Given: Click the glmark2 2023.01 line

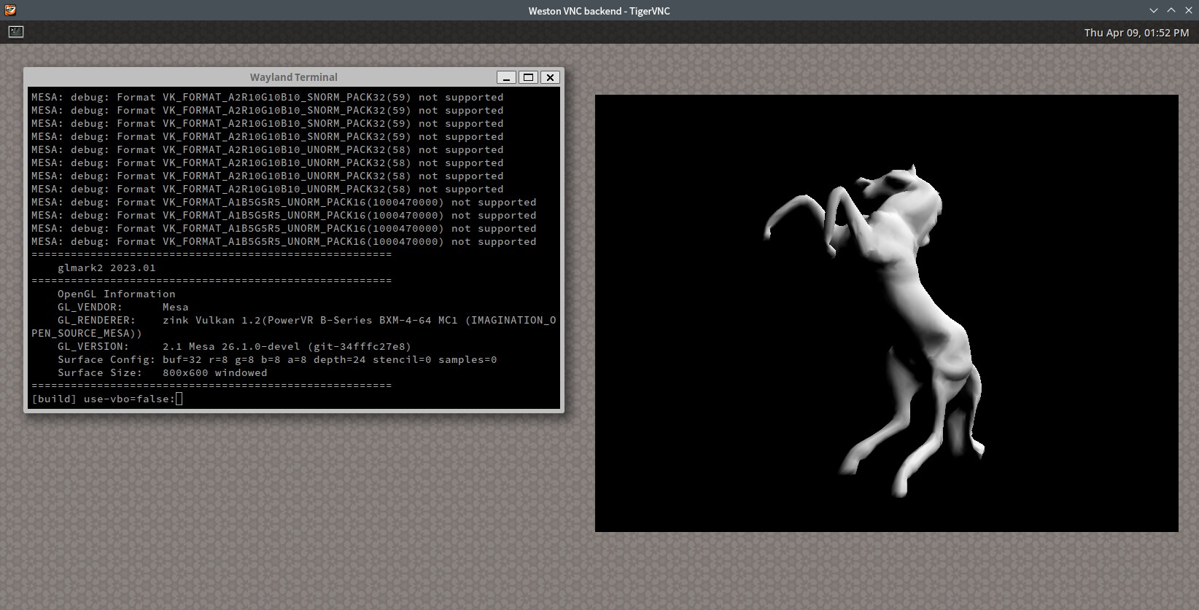Looking at the screenshot, I should [106, 267].
